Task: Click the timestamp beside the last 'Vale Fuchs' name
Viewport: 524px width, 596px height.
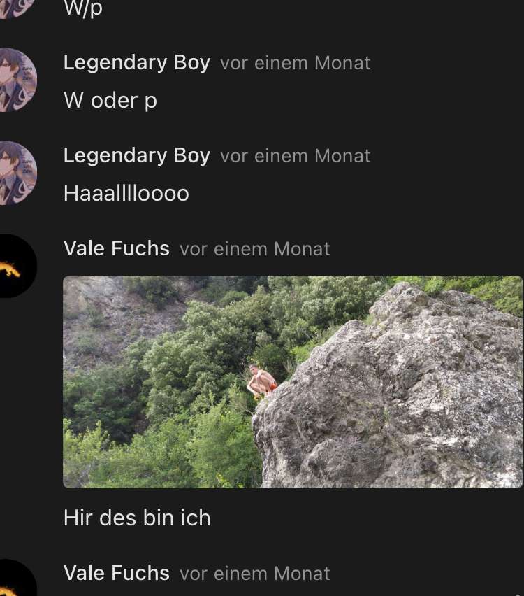Action: click(x=254, y=574)
